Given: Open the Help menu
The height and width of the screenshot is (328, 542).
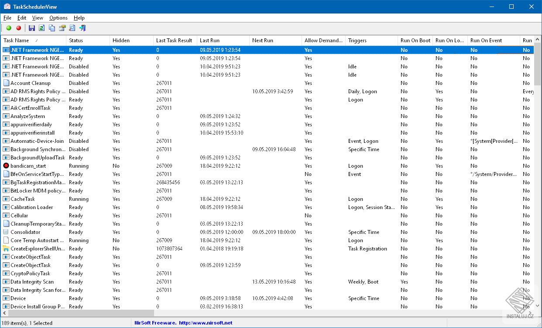Looking at the screenshot, I should click(79, 18).
